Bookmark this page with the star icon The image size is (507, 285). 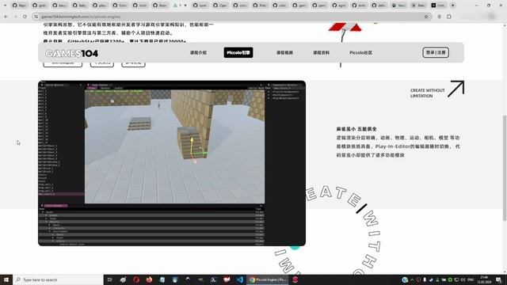426,17
